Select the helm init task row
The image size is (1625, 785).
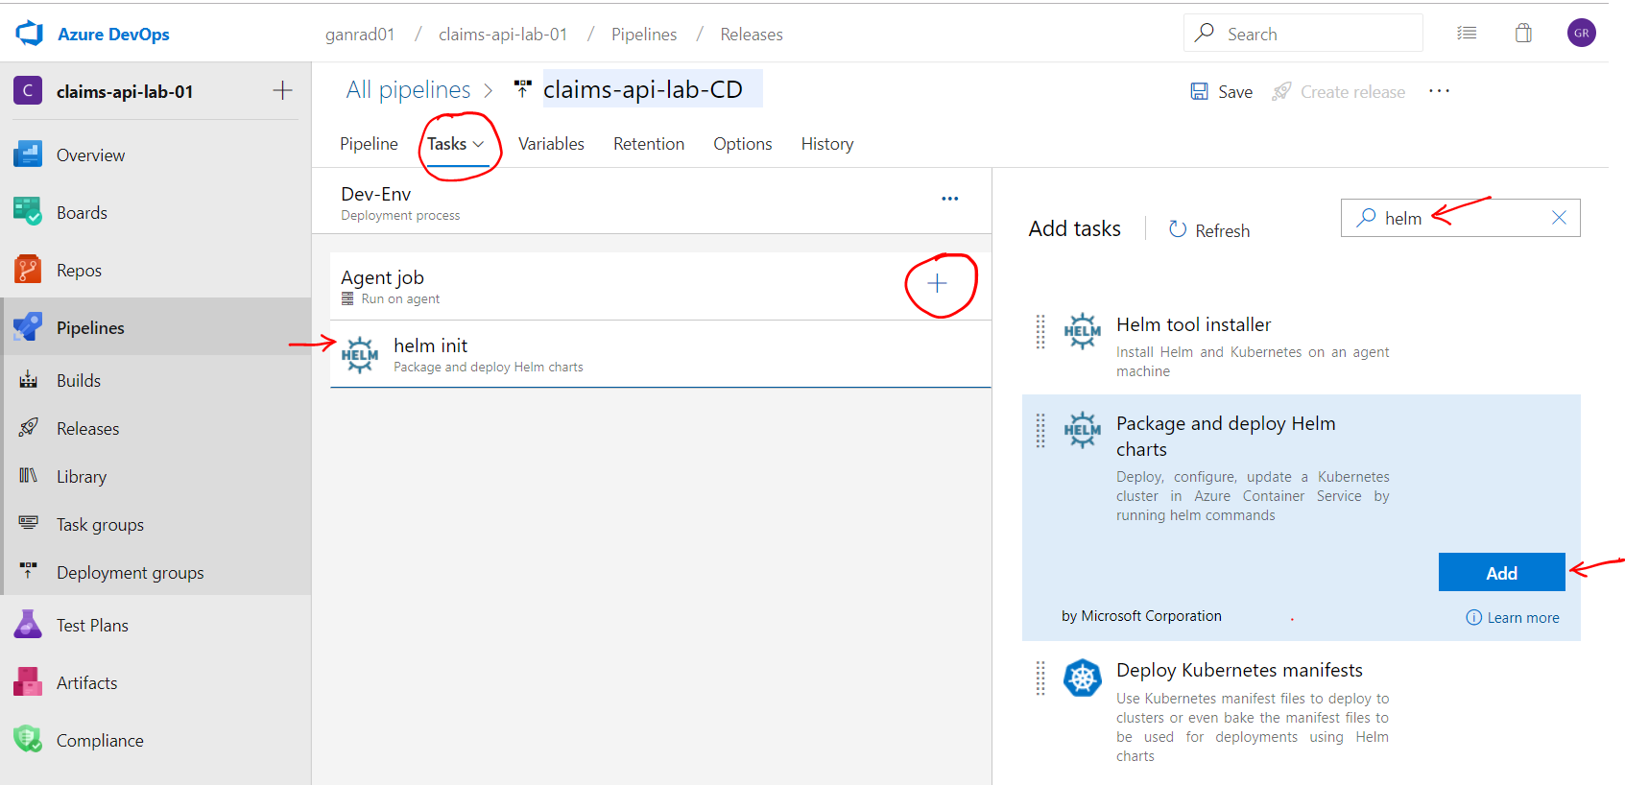point(660,354)
